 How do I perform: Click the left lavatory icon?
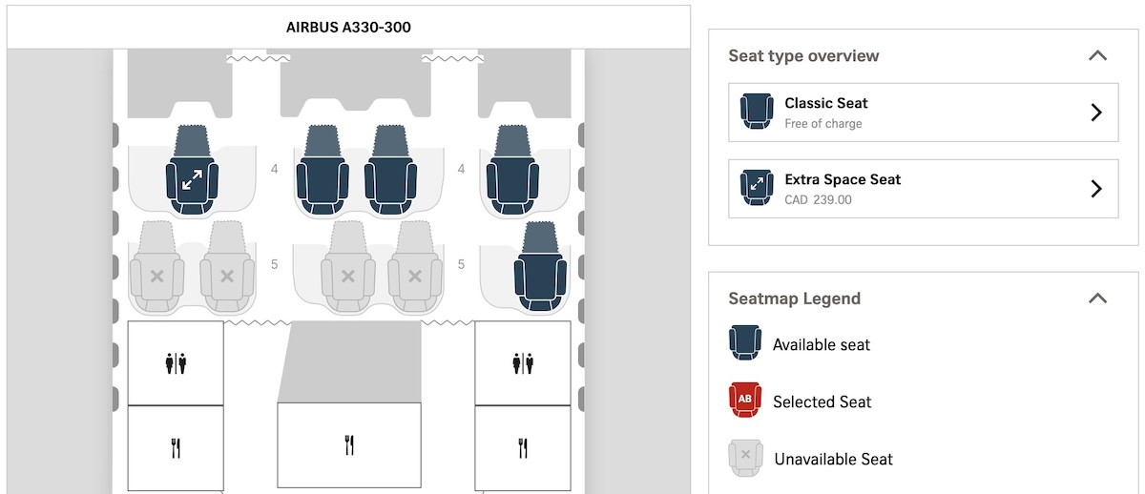coord(176,363)
